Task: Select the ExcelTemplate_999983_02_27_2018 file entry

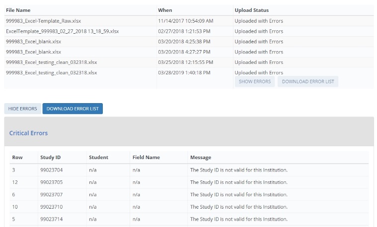Action: pyautogui.click(x=62, y=31)
